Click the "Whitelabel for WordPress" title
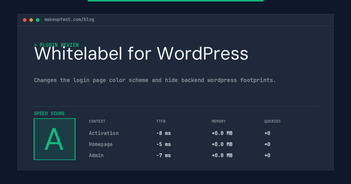Viewport: 351px width, 184px height. (141, 54)
